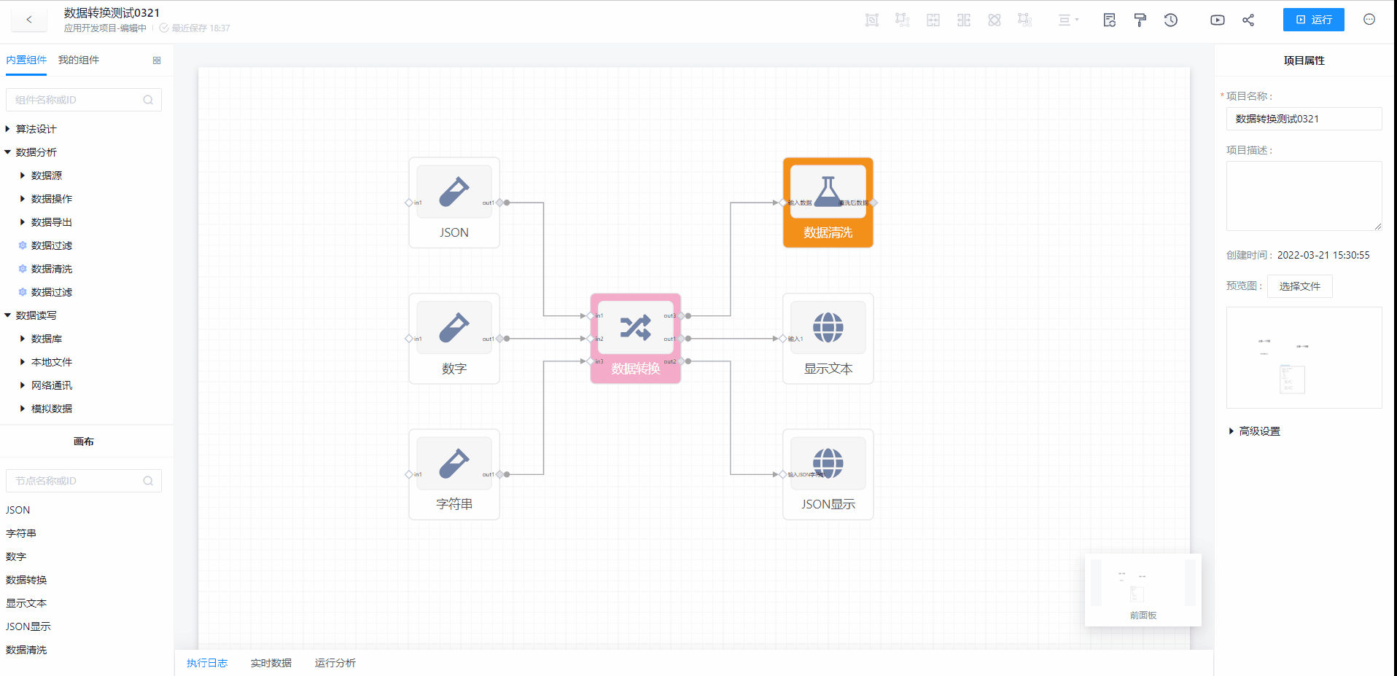Click the video play preview icon
Viewport: 1397px width, 676px height.
click(1217, 20)
